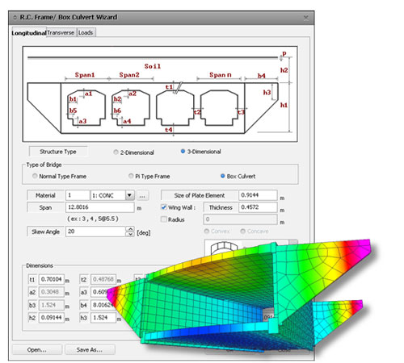404x363 pixels.
Task: Switch to the Transverse tab
Action: (61, 33)
